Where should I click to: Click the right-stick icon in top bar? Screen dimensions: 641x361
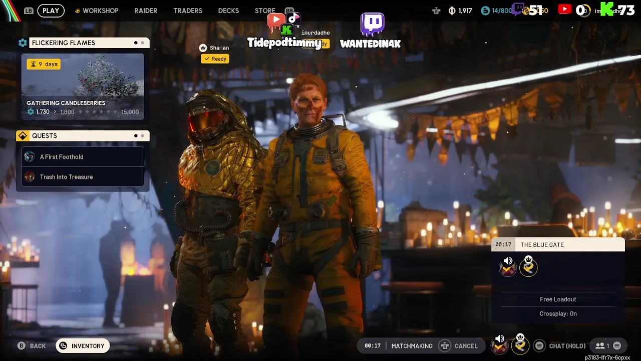coord(436,11)
